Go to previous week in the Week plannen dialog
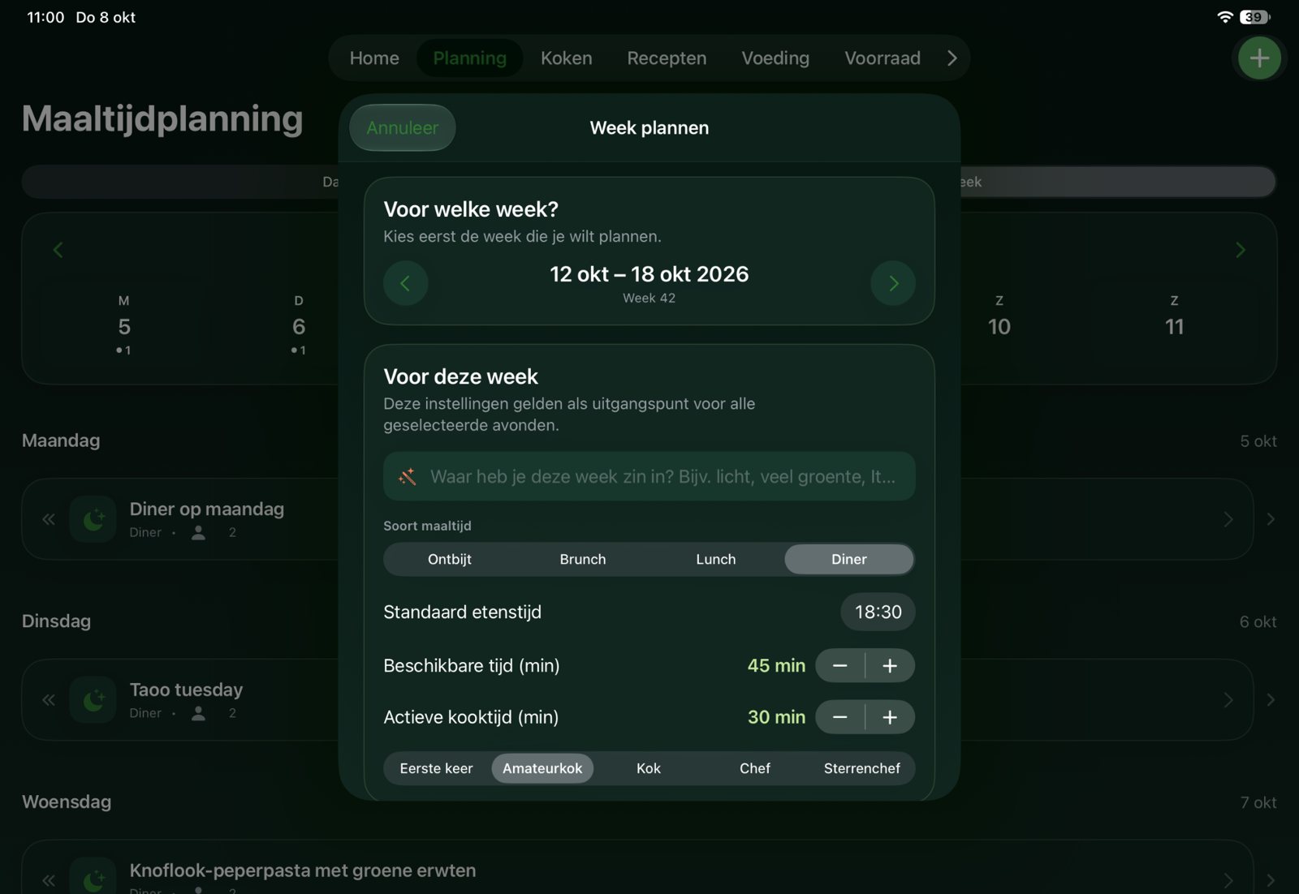Viewport: 1299px width, 894px height. click(406, 283)
